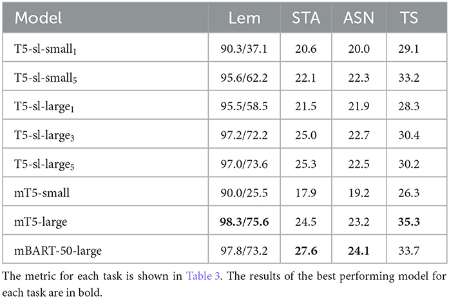Open the Table 3 link
Viewport: 449px width, 298px height.
pos(203,276)
